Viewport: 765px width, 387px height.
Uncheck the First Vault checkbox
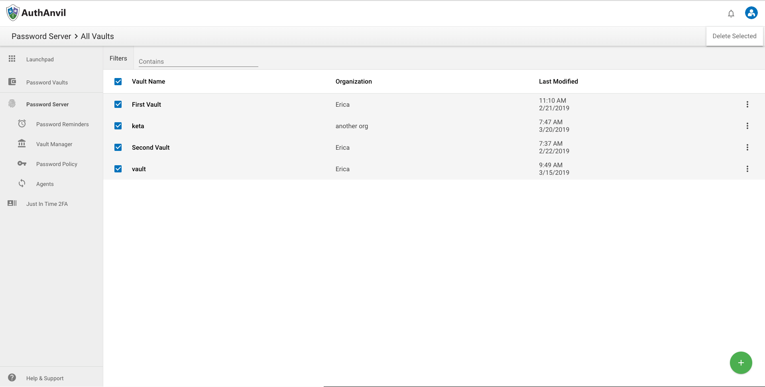118,104
